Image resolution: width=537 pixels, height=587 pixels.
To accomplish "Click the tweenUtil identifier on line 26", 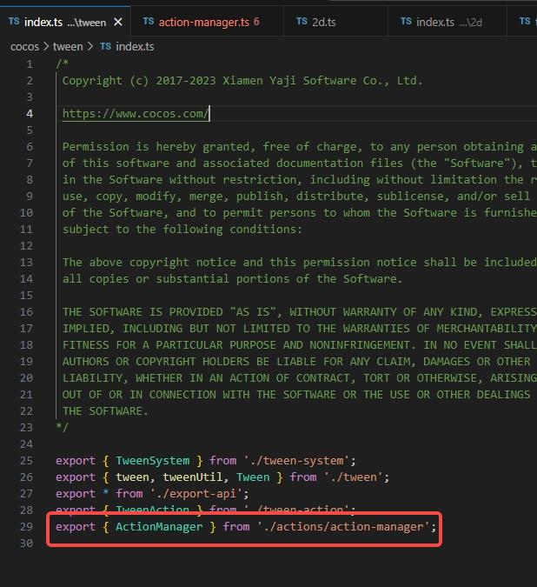I will (193, 477).
